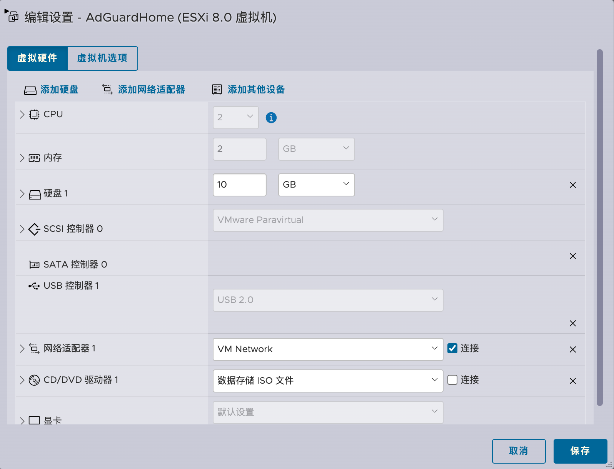
Task: Open the 数据存储 ISO 文件 dropdown
Action: [328, 381]
